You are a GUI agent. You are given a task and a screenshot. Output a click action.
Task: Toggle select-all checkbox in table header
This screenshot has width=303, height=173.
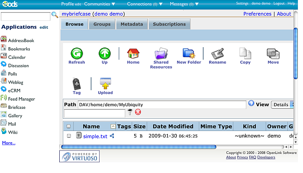pos(68,126)
